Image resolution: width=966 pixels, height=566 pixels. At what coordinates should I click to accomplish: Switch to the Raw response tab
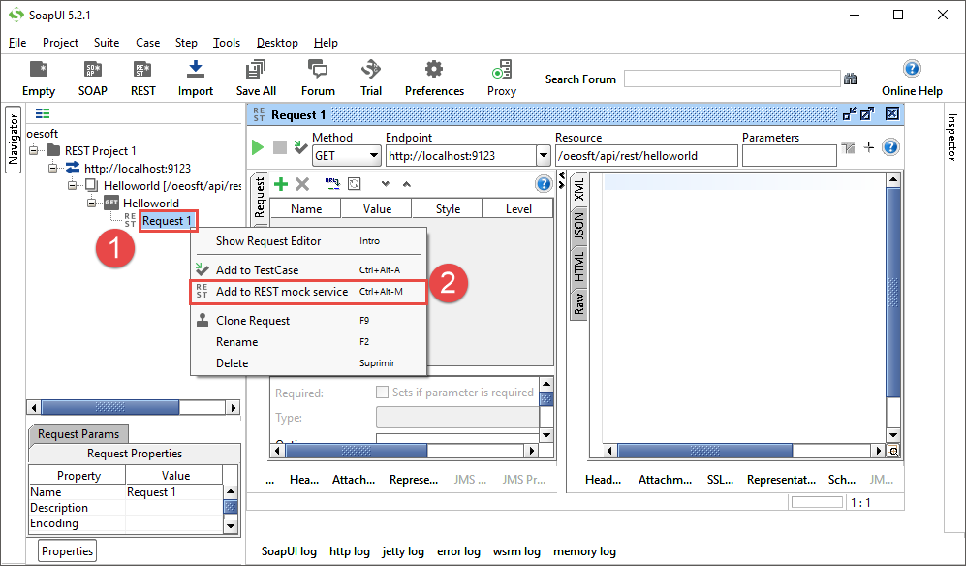tap(579, 303)
